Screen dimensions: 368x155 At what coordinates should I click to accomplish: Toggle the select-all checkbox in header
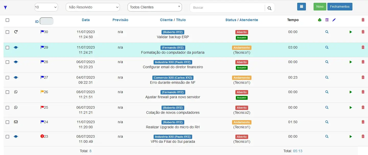[x=7, y=20]
